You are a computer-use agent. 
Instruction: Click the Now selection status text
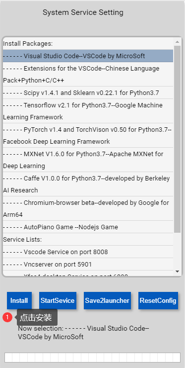[x=83, y=333]
